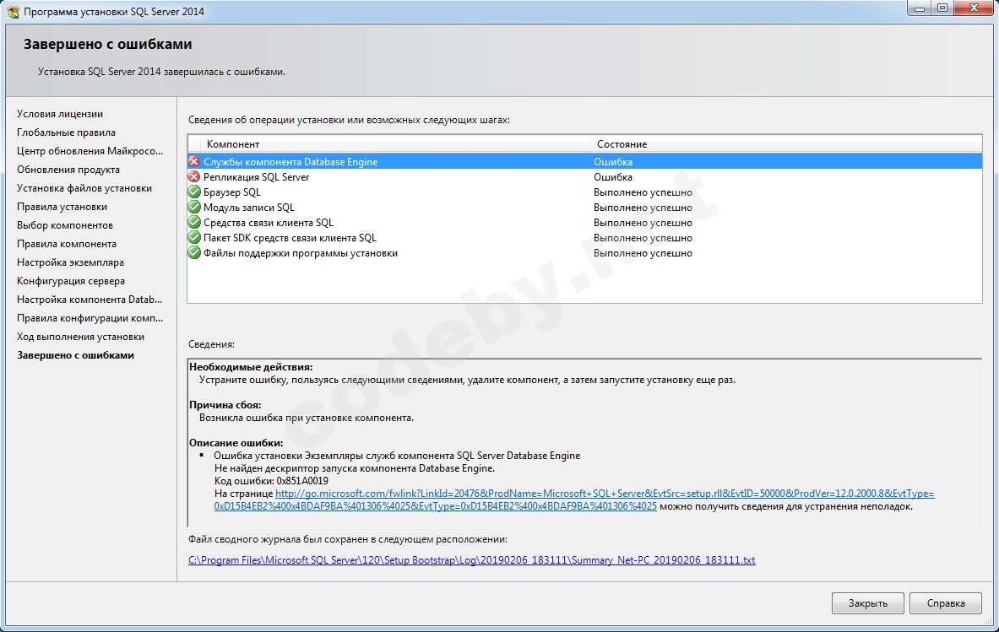The image size is (999, 632).
Task: Click Ошибка status of Database Engine row
Action: pyautogui.click(x=613, y=162)
